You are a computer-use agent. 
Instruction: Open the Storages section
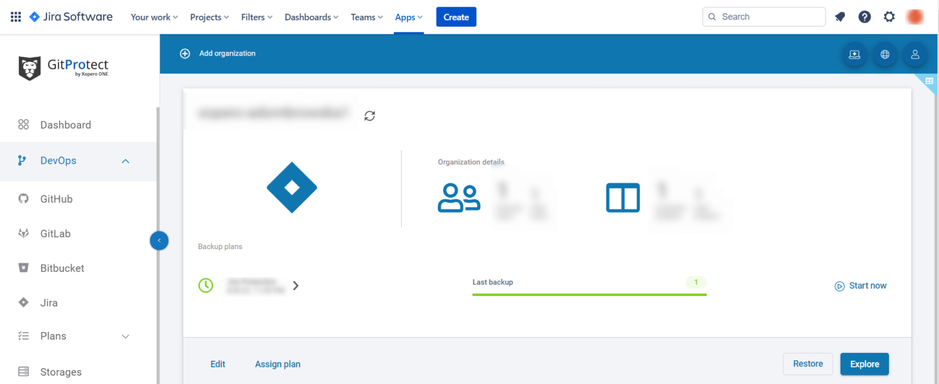click(61, 372)
